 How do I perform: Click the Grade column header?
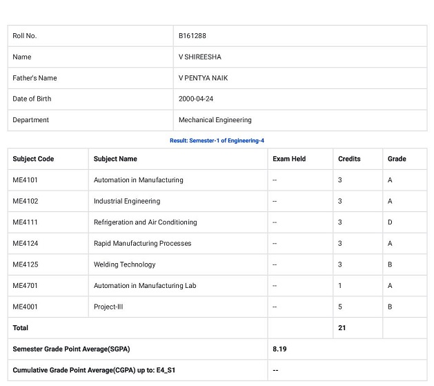click(x=397, y=159)
